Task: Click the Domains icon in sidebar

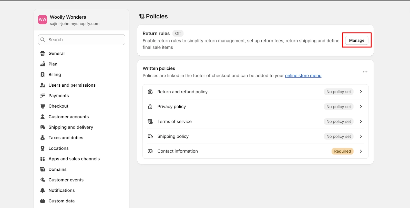Action: (43, 169)
